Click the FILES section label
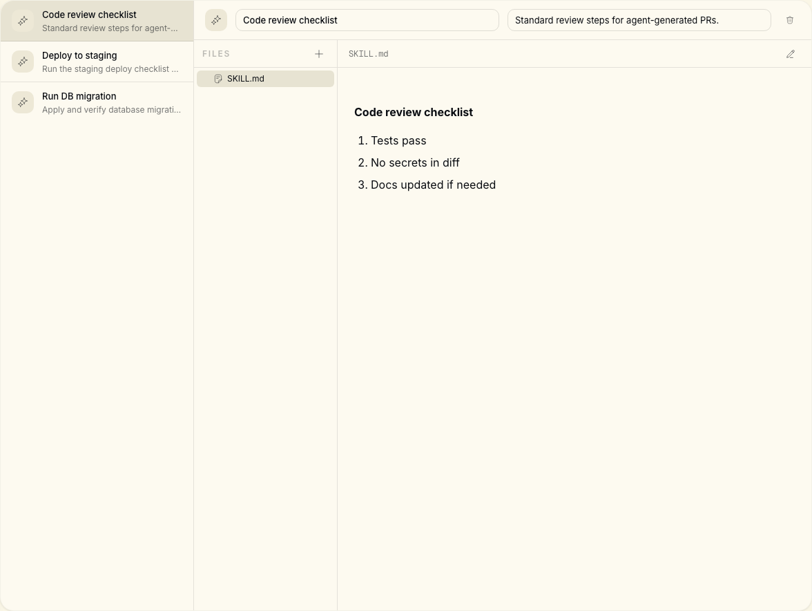 pos(216,54)
